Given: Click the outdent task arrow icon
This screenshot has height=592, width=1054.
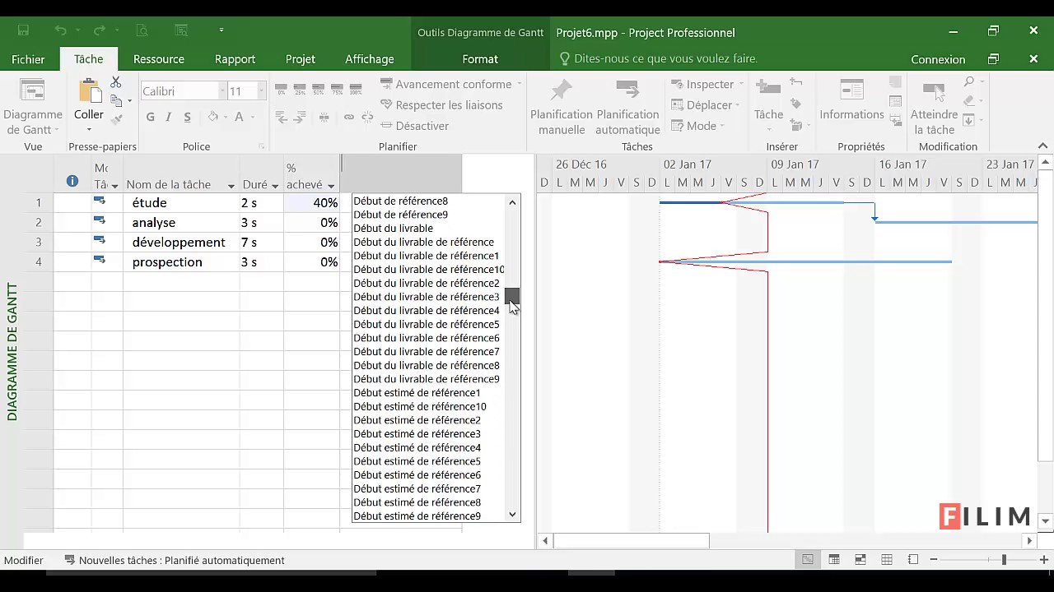Looking at the screenshot, I should [282, 118].
